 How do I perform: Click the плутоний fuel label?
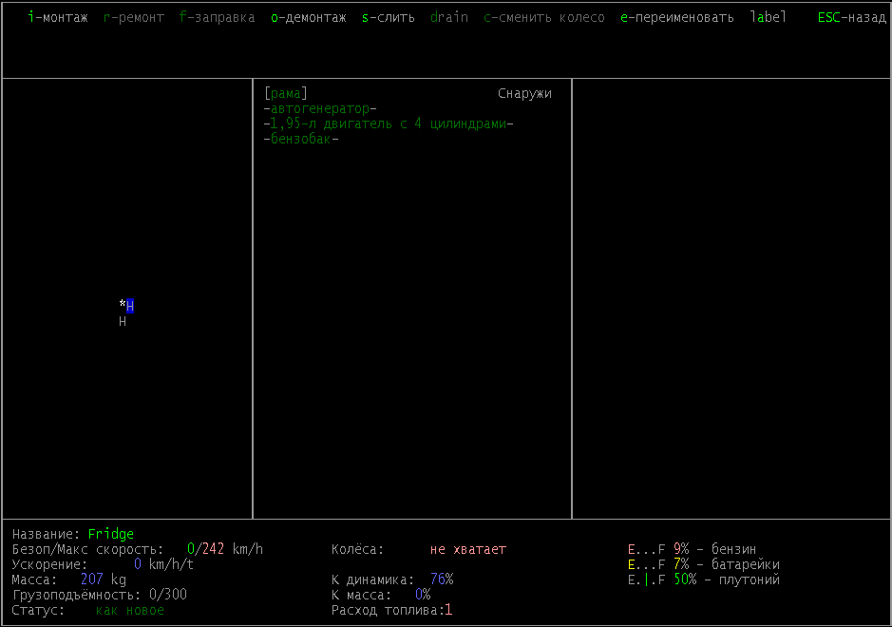tap(750, 579)
